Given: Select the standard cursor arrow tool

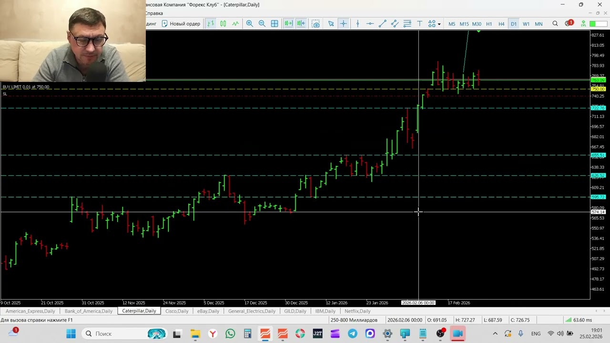Looking at the screenshot, I should click(331, 24).
